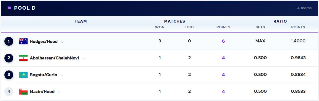Viewport: 319px width, 101px height.
Task: Click the Iran flag next to Abolhassan/GhalehNovi
Action: [23, 58]
